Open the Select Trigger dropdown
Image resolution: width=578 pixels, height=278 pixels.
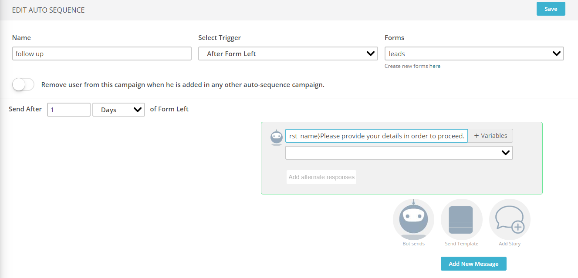click(288, 54)
